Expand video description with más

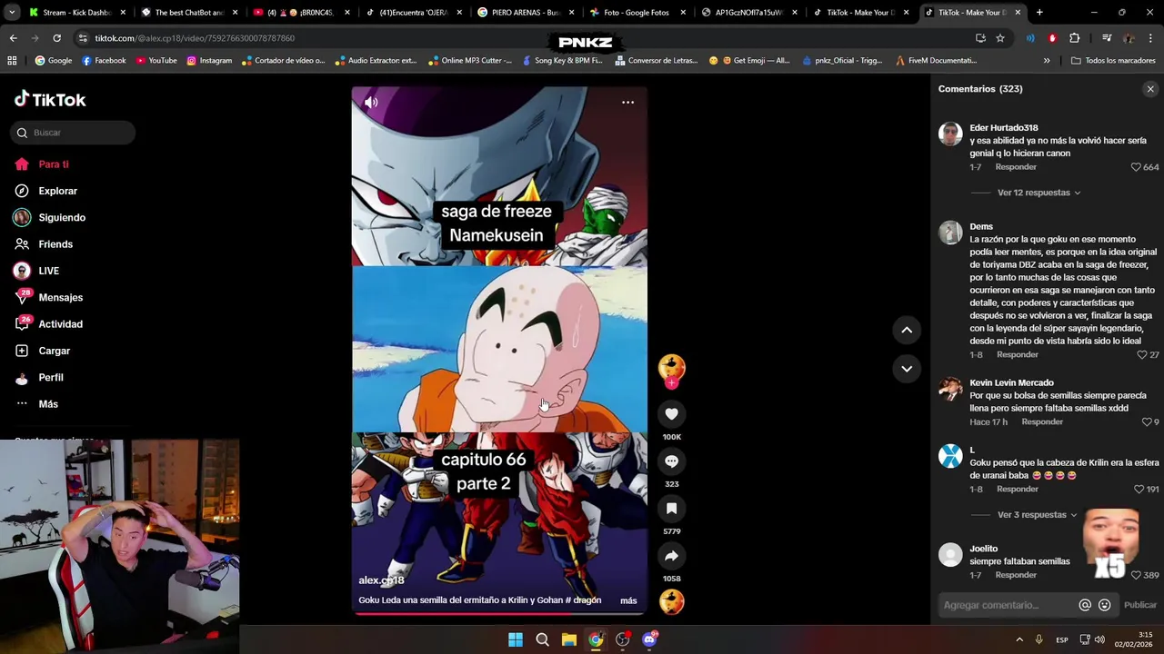(628, 600)
